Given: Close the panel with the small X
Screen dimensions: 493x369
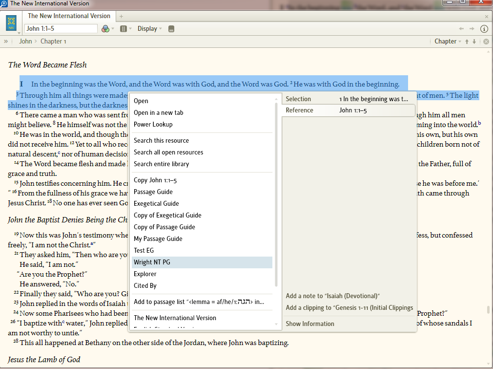Looking at the screenshot, I should [x=487, y=16].
